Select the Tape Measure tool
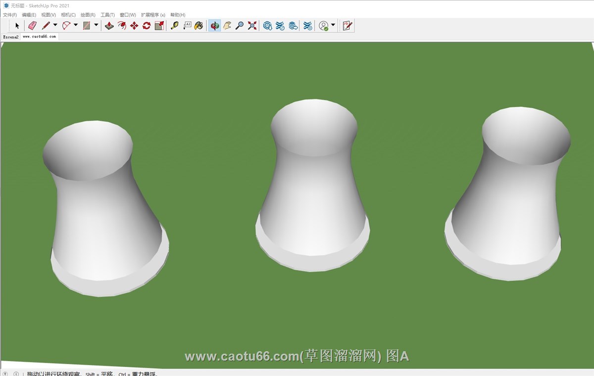 click(x=174, y=26)
